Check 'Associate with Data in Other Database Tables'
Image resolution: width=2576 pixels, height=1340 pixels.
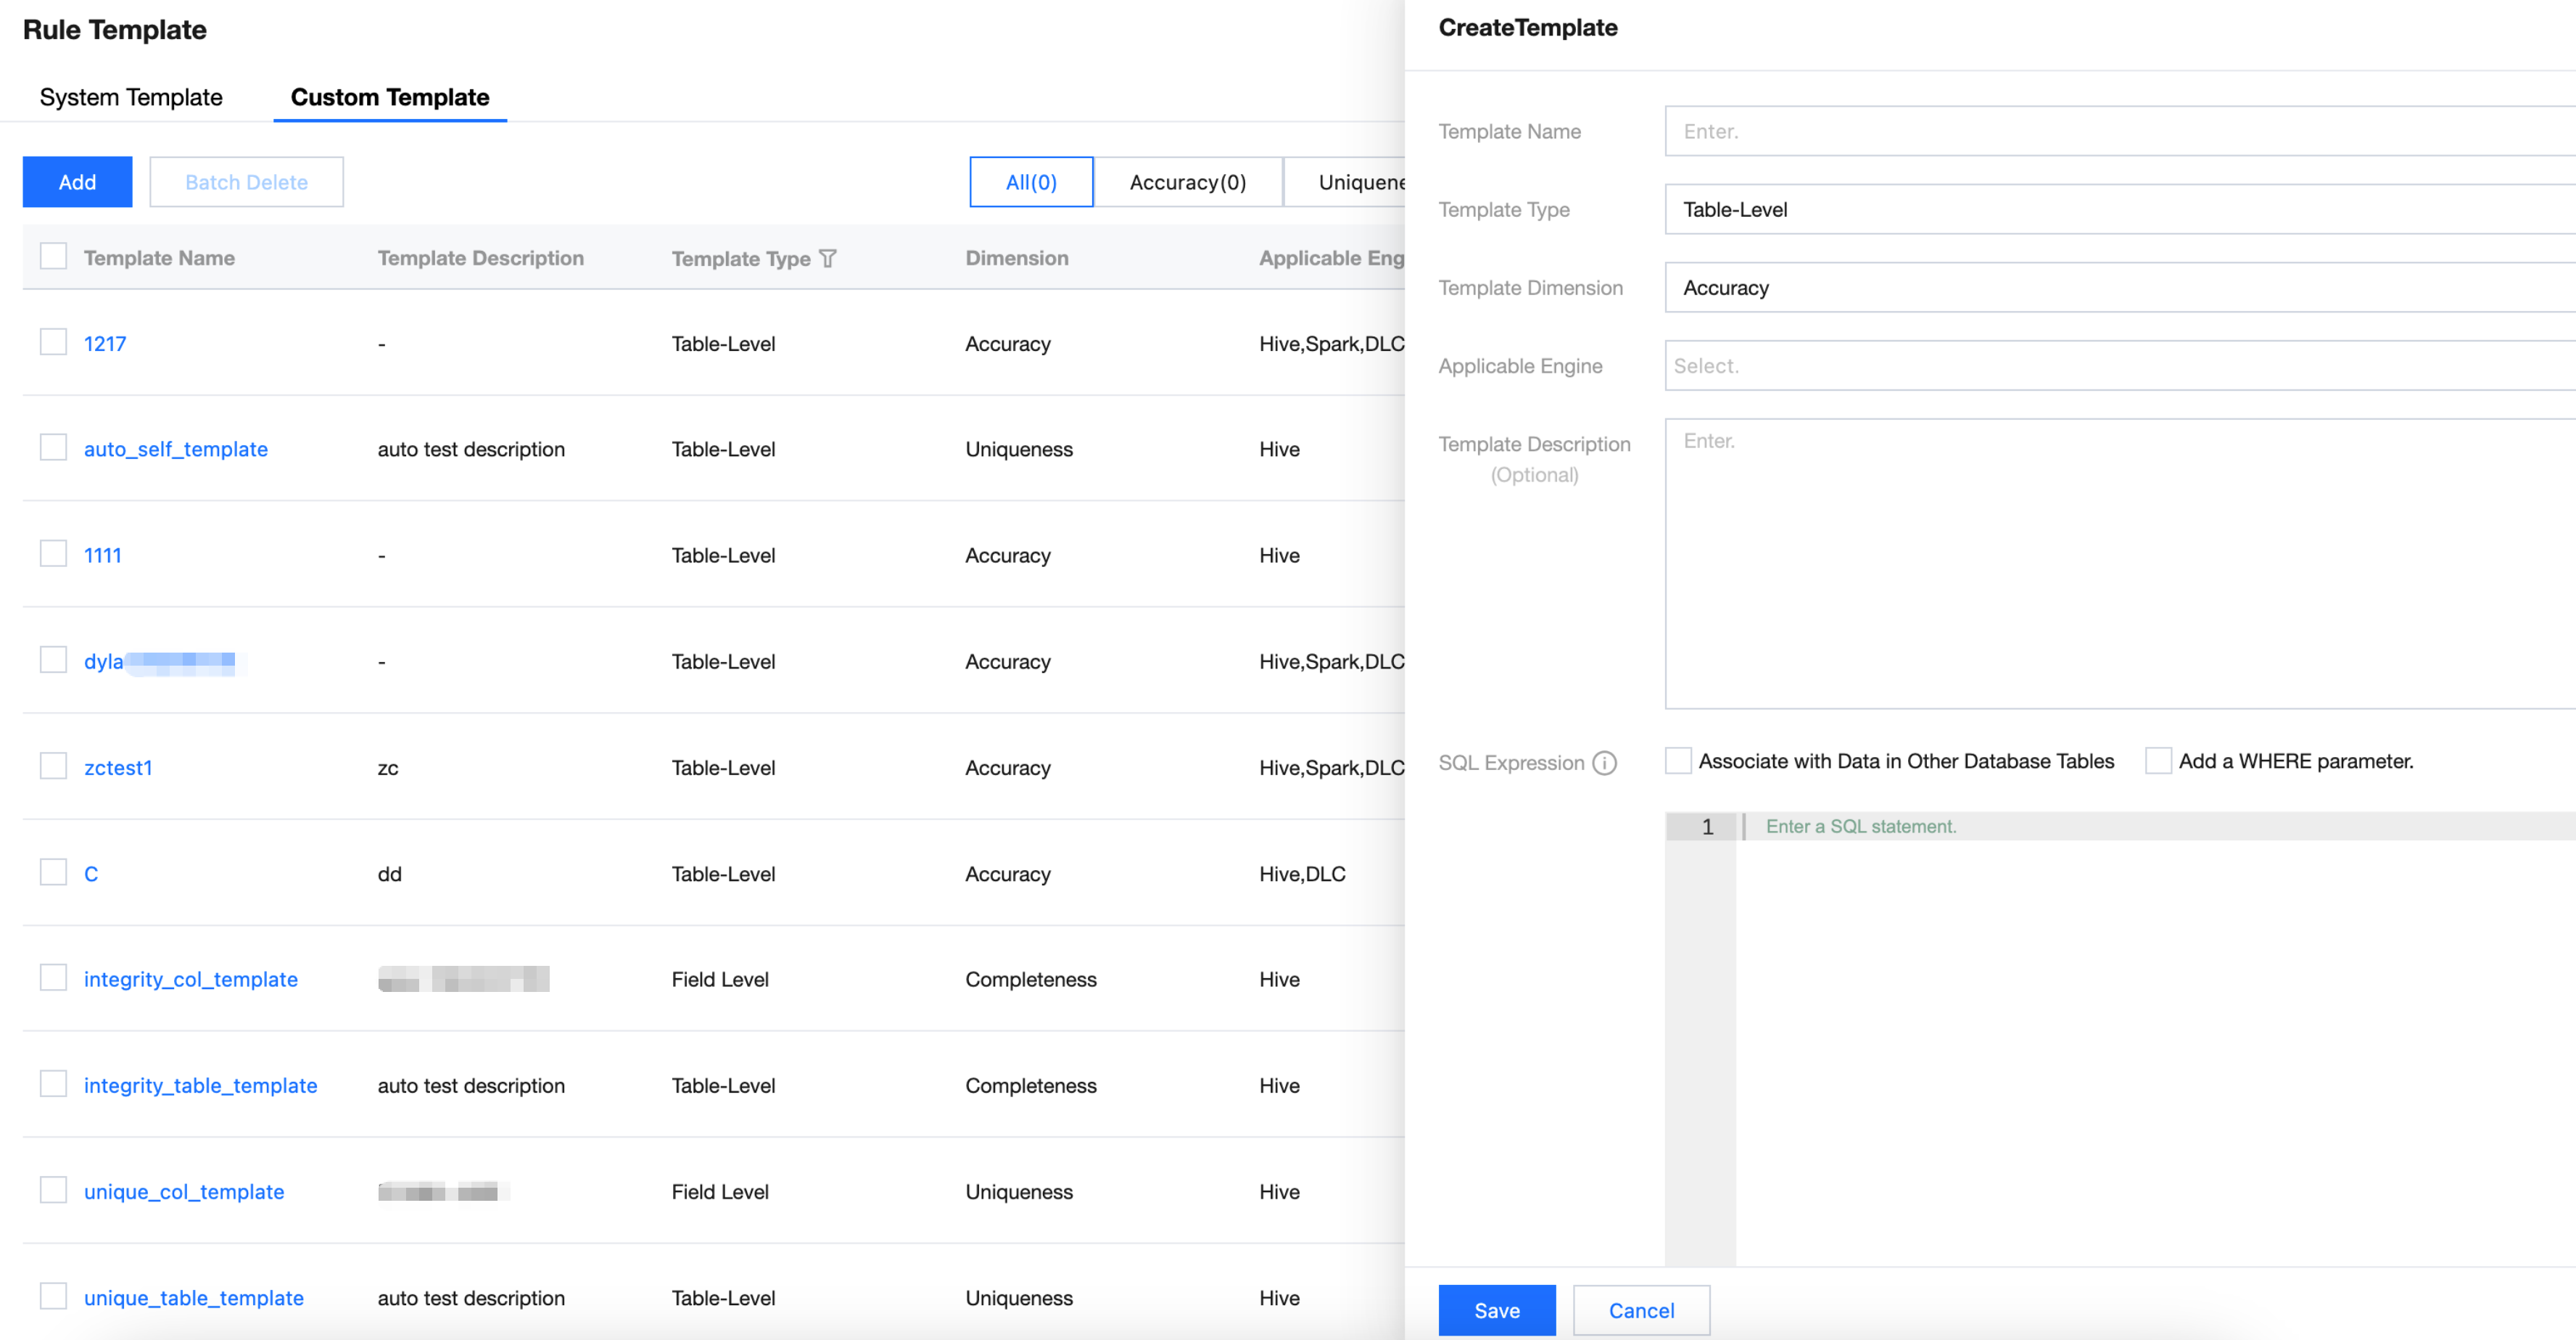1678,761
